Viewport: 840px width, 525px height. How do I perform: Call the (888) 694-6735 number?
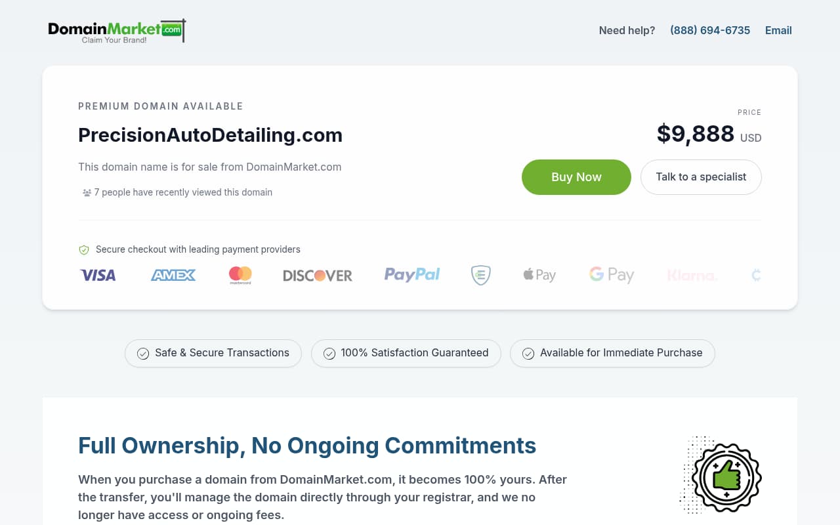(710, 30)
